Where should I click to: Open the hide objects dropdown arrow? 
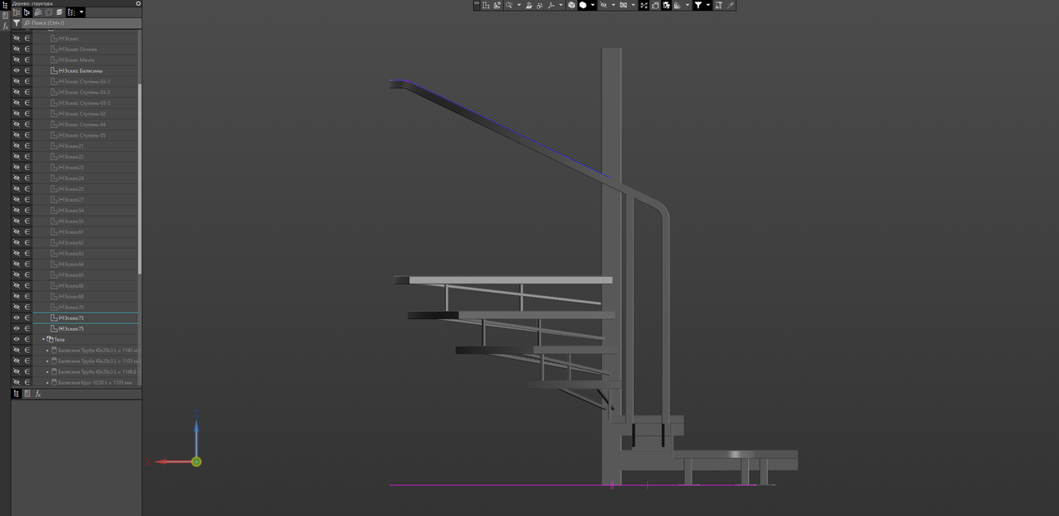[x=613, y=5]
